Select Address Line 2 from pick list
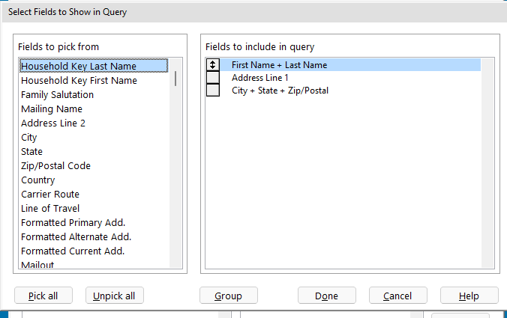The height and width of the screenshot is (318, 507). click(x=53, y=123)
